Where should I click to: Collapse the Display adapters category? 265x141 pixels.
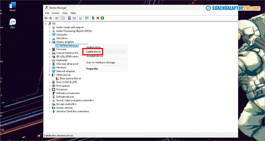pos(50,42)
